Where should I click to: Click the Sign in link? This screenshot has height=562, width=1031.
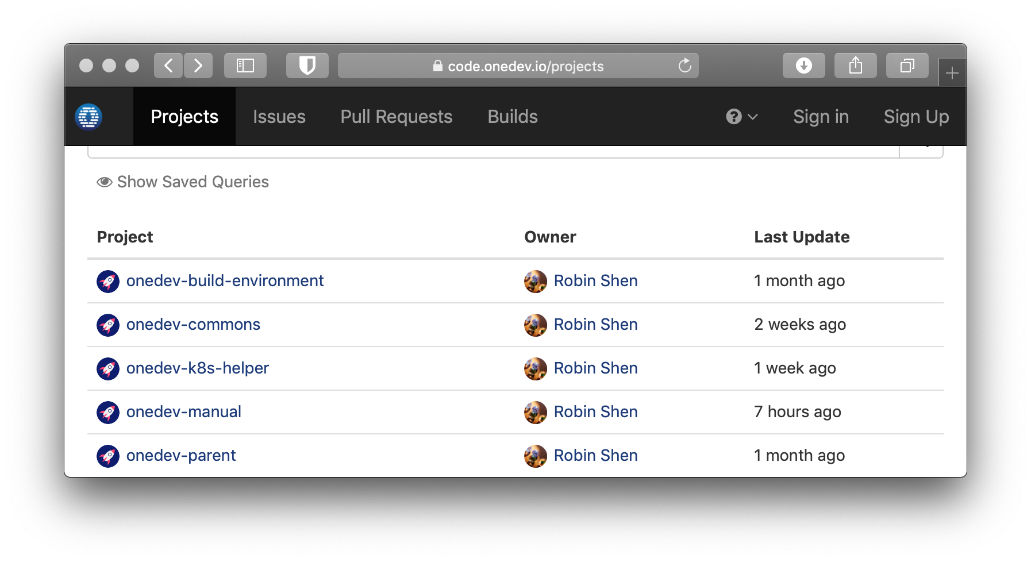pos(821,117)
